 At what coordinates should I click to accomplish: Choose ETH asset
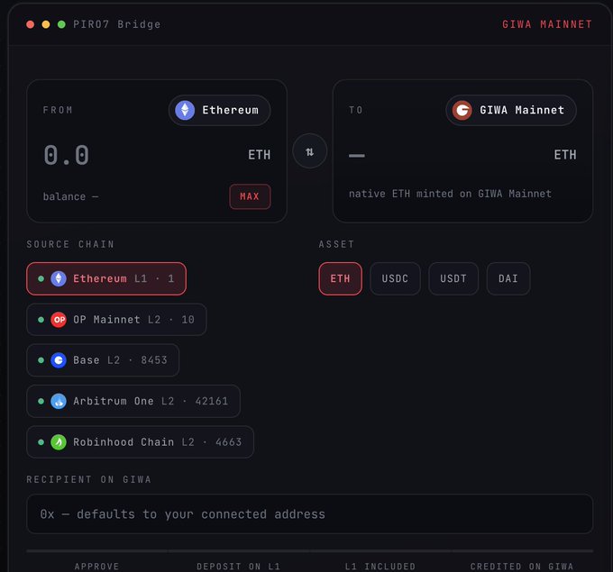click(340, 278)
